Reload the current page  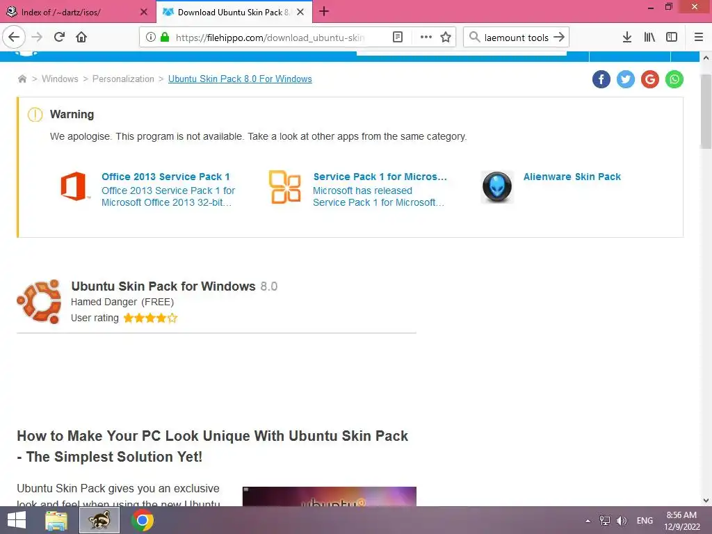tap(60, 38)
